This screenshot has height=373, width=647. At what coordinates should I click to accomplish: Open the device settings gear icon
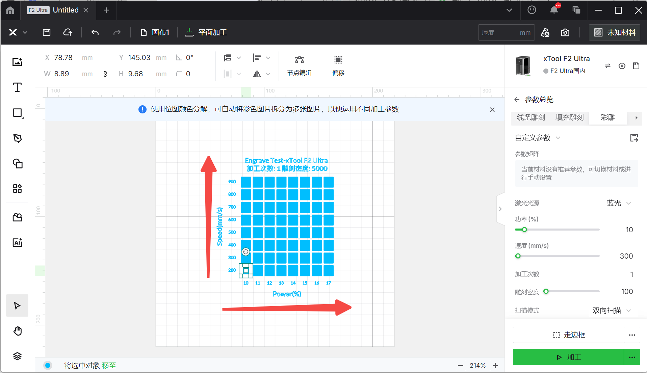pyautogui.click(x=622, y=66)
